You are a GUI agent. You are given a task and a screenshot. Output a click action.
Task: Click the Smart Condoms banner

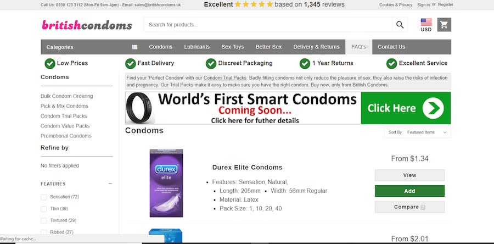tap(288, 108)
